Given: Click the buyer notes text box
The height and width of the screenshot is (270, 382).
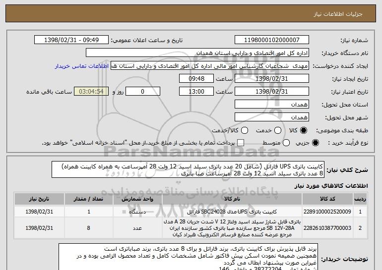Looking at the screenshot, I should tap(188, 257).
